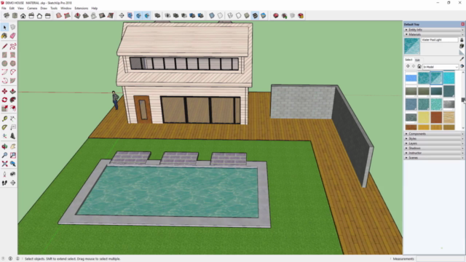This screenshot has height=262, width=466.
Task: Choose the Arc tool
Action: pos(4,72)
